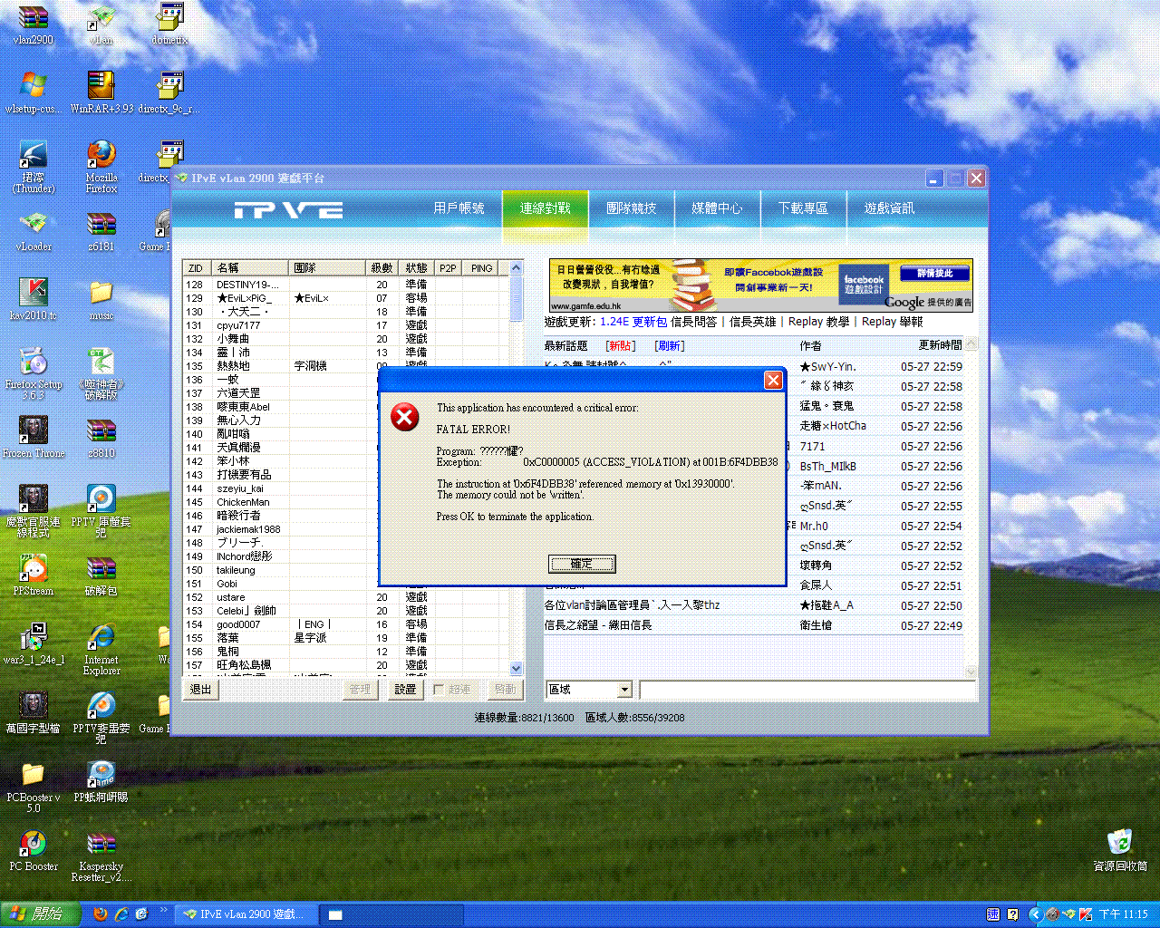Open the Mozilla Firefox desktop icon
Image resolution: width=1160 pixels, height=928 pixels.
click(101, 156)
